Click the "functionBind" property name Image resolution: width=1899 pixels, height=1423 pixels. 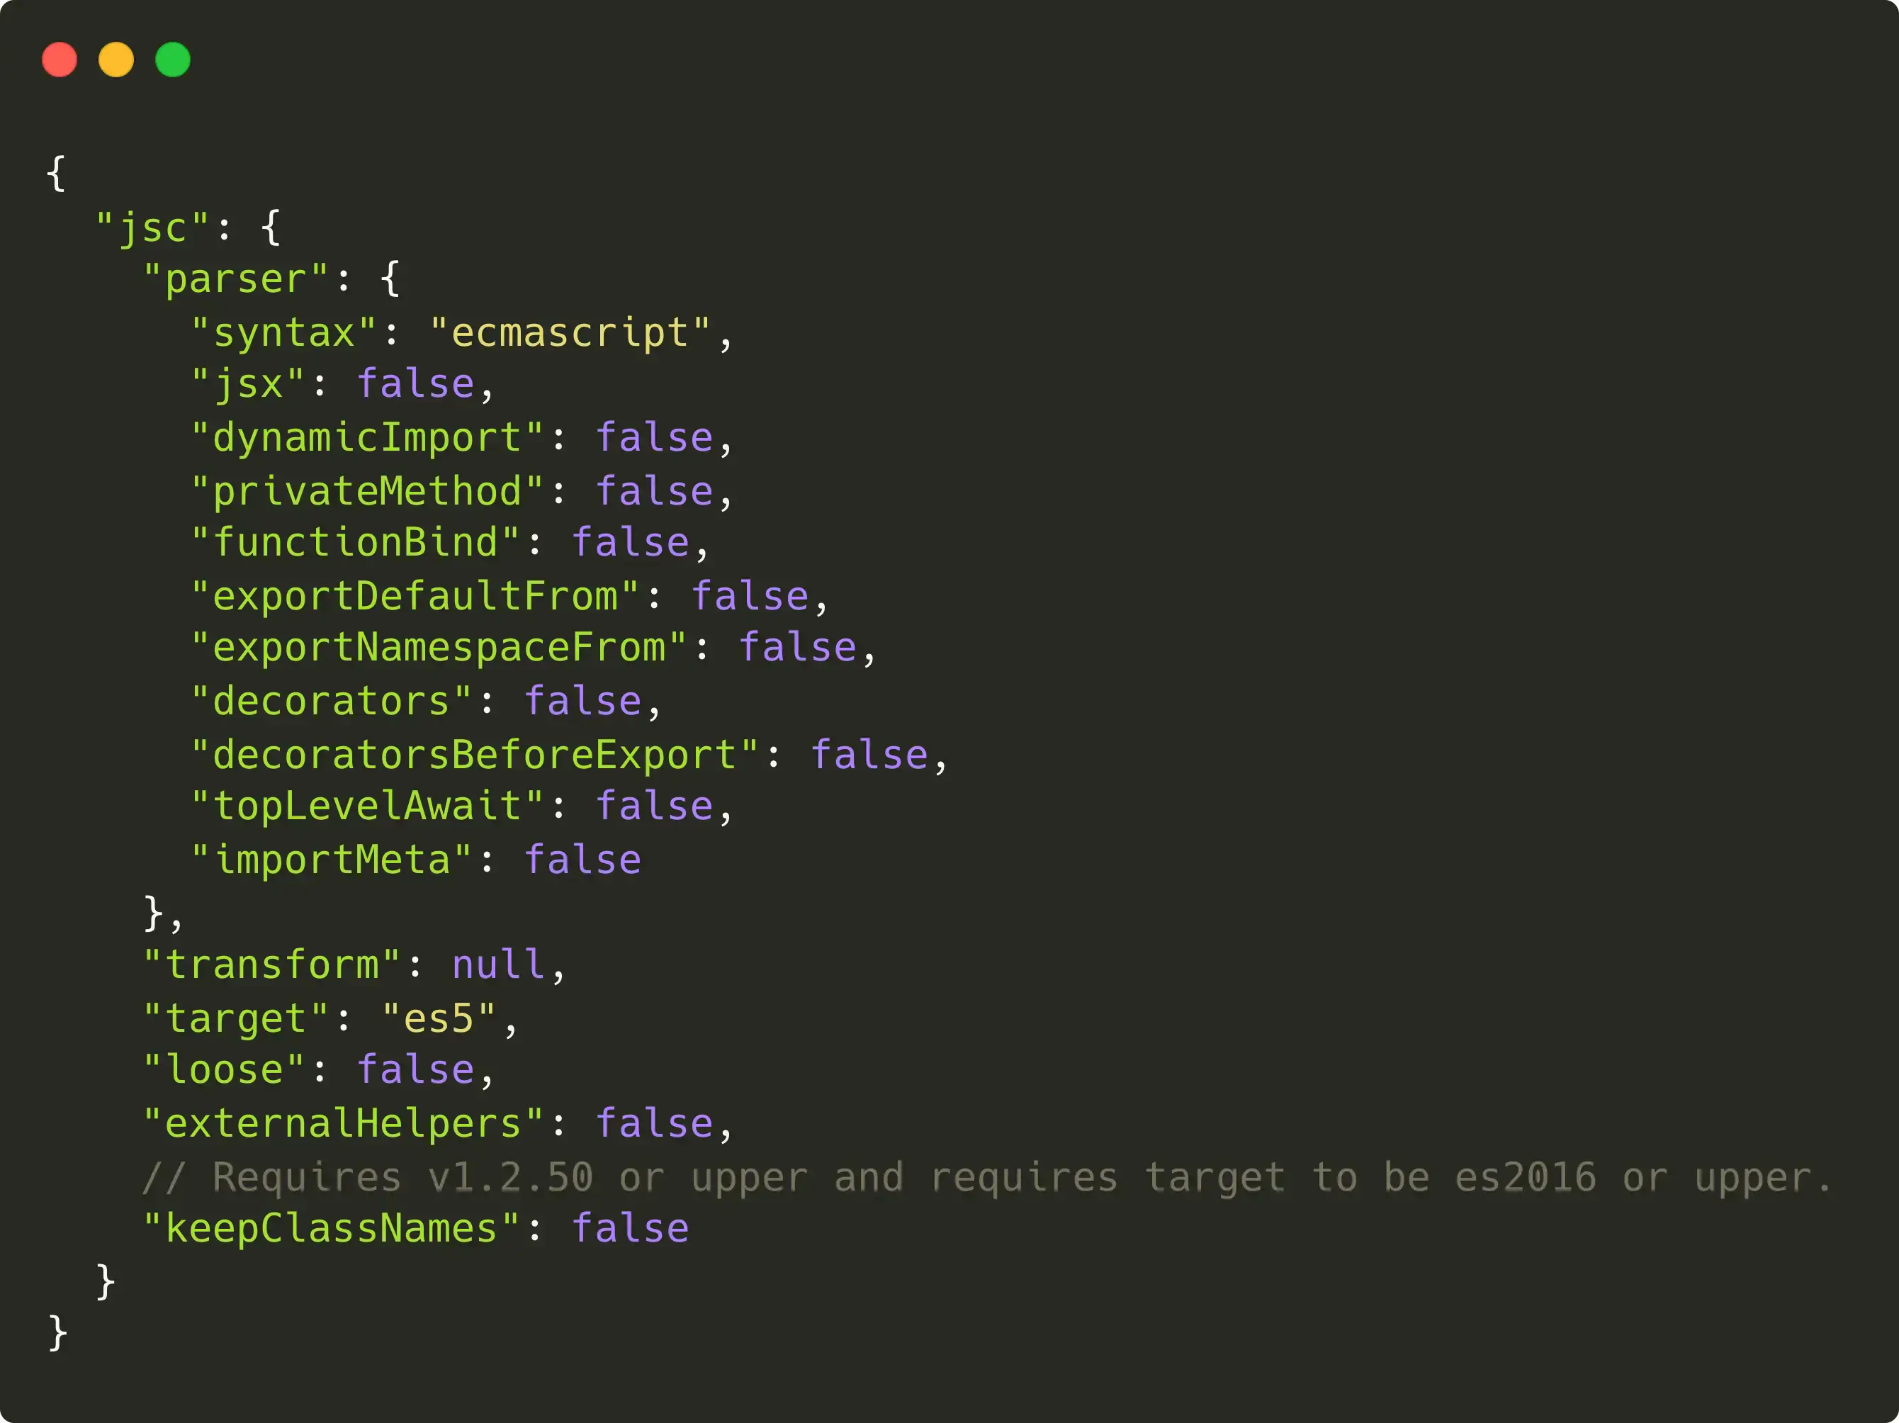coord(354,543)
